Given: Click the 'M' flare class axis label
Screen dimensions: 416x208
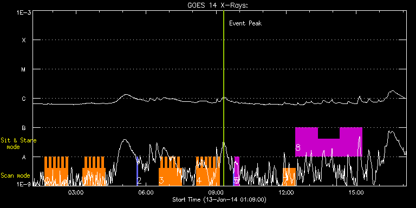Looking at the screenshot, I should (24, 69).
